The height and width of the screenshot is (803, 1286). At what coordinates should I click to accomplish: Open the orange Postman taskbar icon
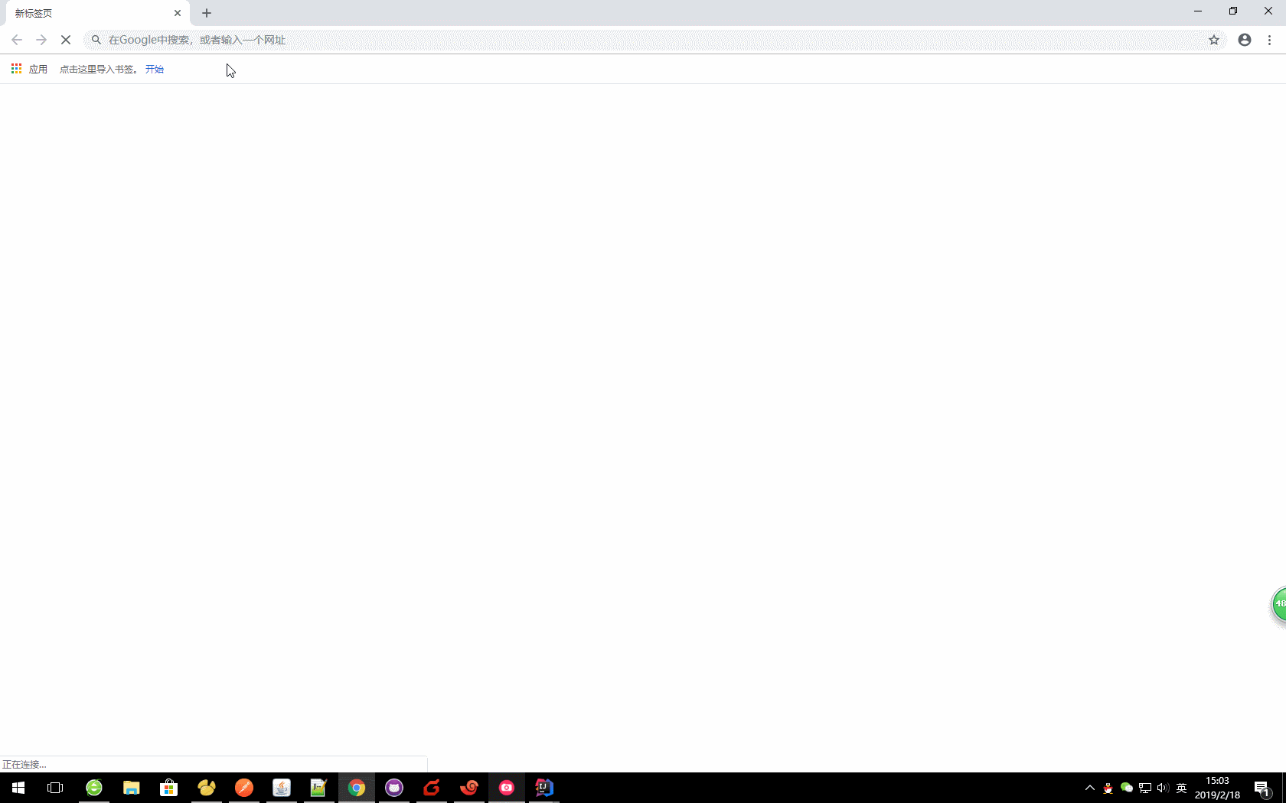tap(244, 788)
